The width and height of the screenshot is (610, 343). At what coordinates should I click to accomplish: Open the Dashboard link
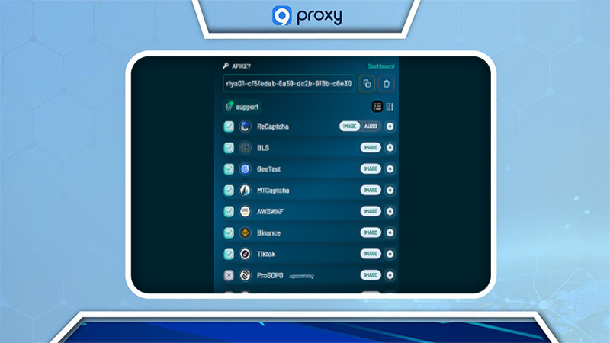pos(381,66)
